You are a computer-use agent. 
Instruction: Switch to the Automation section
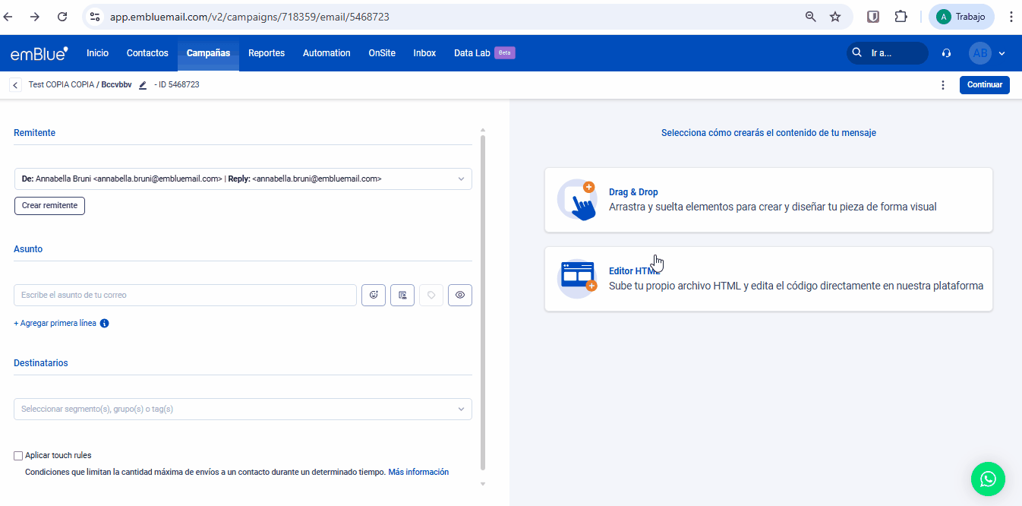326,53
